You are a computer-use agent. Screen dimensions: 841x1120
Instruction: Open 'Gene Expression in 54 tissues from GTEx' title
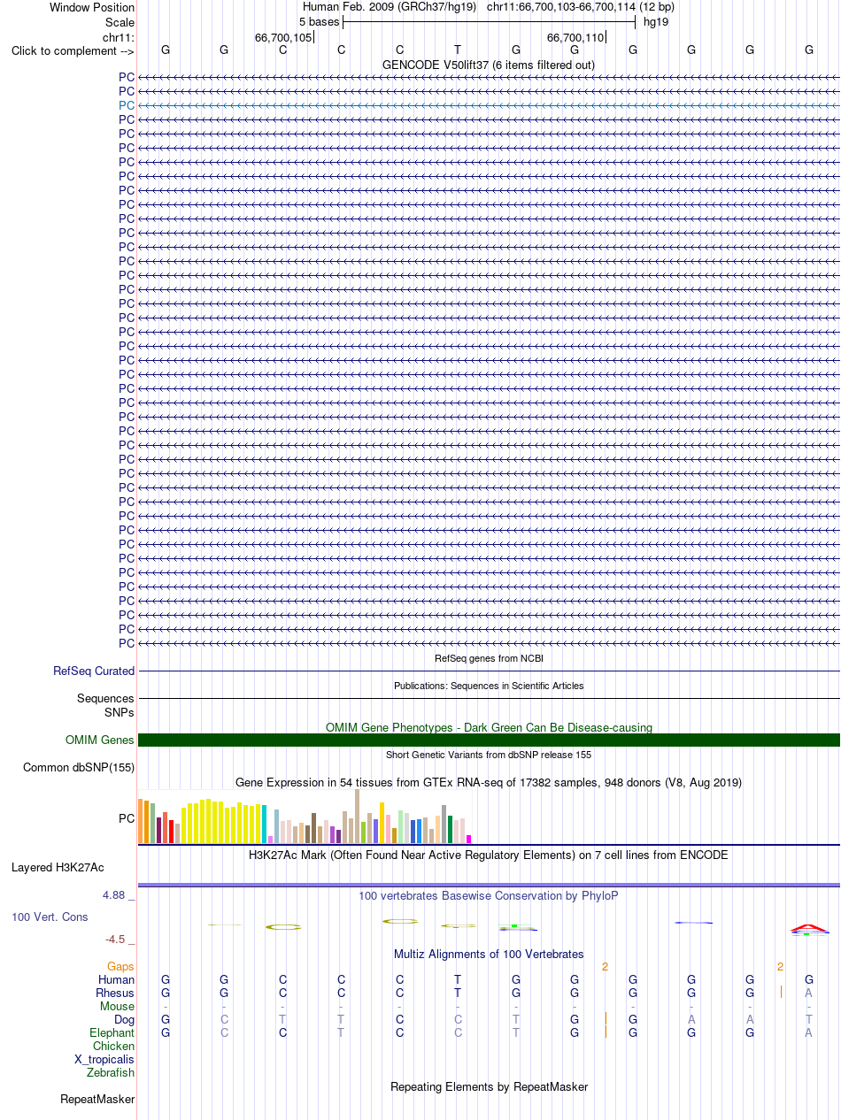point(489,783)
